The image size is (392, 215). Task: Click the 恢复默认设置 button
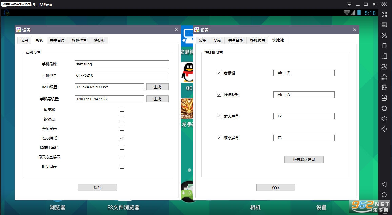click(304, 159)
